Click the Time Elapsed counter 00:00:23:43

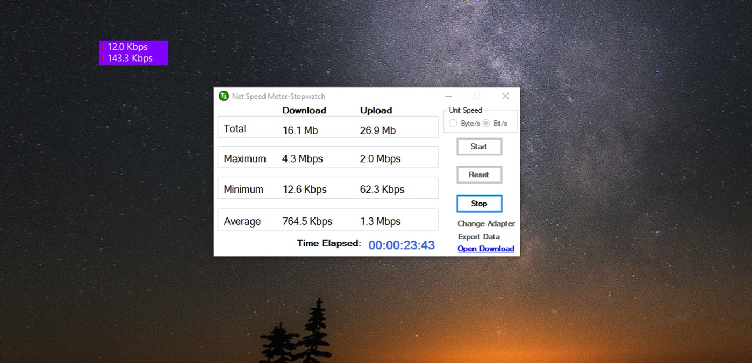click(x=401, y=245)
